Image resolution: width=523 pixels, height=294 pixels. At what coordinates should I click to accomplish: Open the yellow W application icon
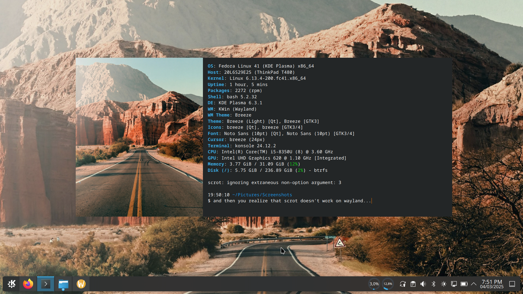tap(81, 284)
